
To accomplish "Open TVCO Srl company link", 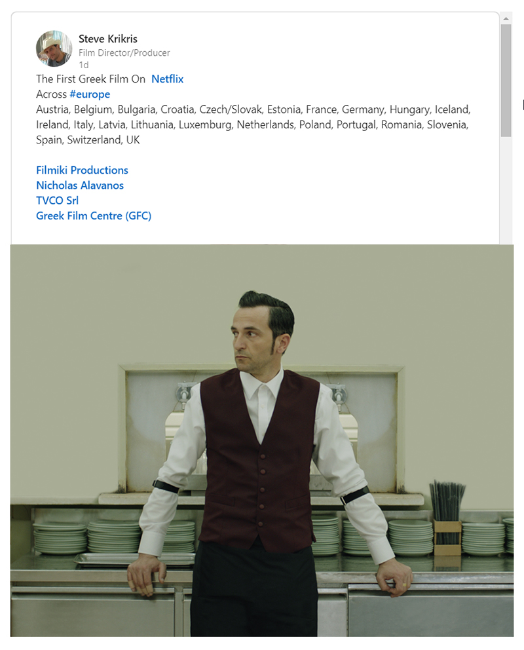I will (57, 201).
